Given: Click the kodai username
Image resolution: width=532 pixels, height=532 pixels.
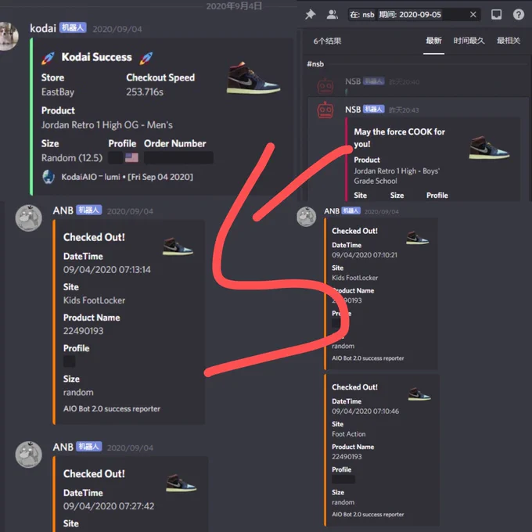Looking at the screenshot, I should (43, 28).
